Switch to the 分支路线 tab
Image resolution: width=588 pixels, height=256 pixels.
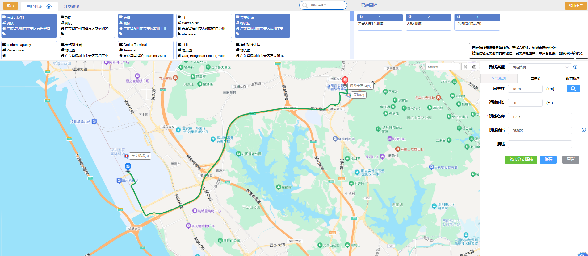click(71, 6)
